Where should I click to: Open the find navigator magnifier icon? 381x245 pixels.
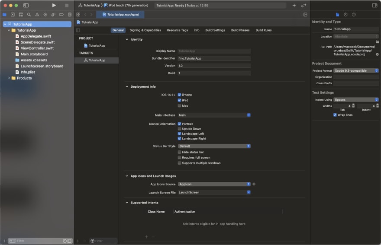tap(29, 15)
